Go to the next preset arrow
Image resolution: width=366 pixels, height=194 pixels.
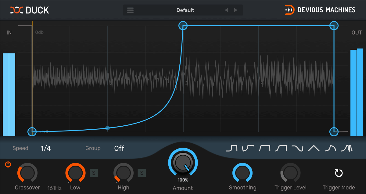pyautogui.click(x=235, y=10)
